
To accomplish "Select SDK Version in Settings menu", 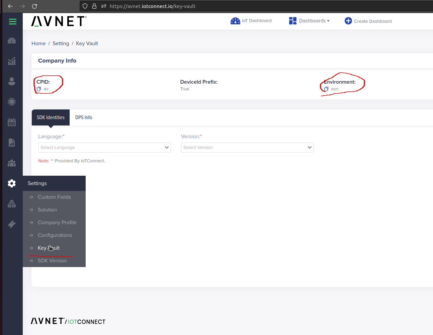I will click(54, 261).
